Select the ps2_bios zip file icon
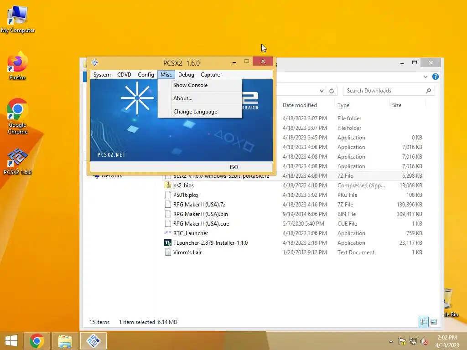 point(168,185)
